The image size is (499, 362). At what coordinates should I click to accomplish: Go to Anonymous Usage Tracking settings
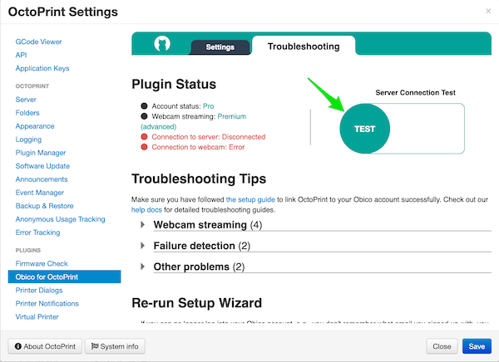[x=60, y=219]
